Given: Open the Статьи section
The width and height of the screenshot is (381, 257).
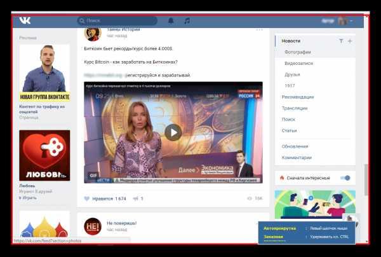Looking at the screenshot, I should pos(289,130).
